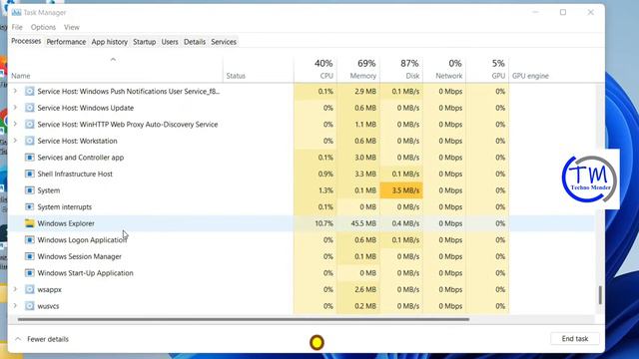Click the 45.5 MB memory value

tap(363, 223)
